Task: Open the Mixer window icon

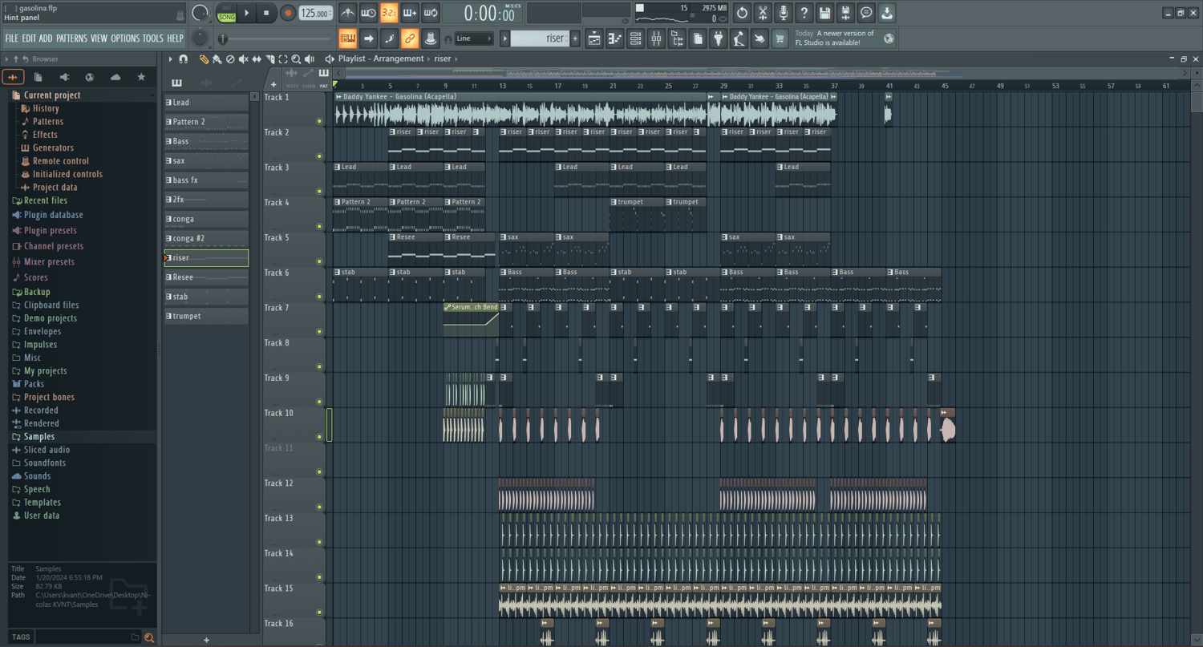Action: click(x=656, y=38)
